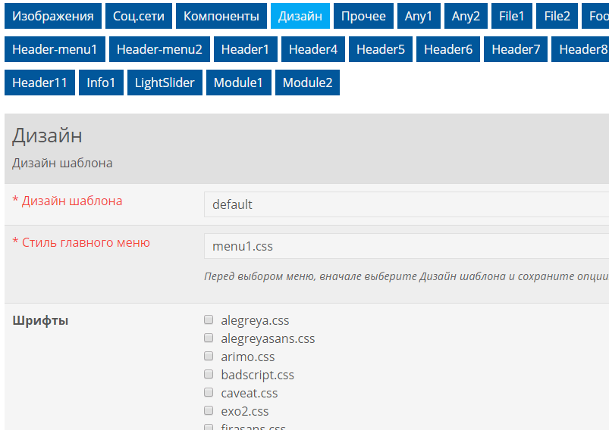This screenshot has height=430, width=609.
Task: Tick the alegreyasans.css checkbox
Action: pos(209,338)
